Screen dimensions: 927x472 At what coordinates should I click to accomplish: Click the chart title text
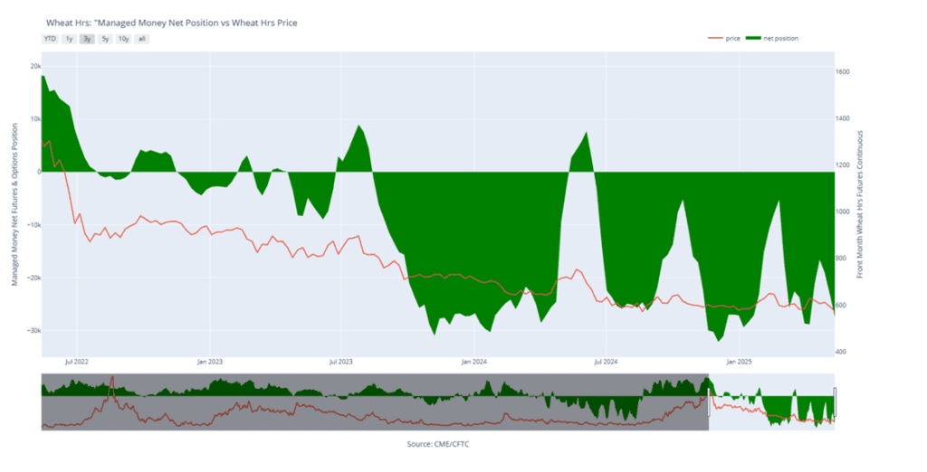(x=171, y=23)
